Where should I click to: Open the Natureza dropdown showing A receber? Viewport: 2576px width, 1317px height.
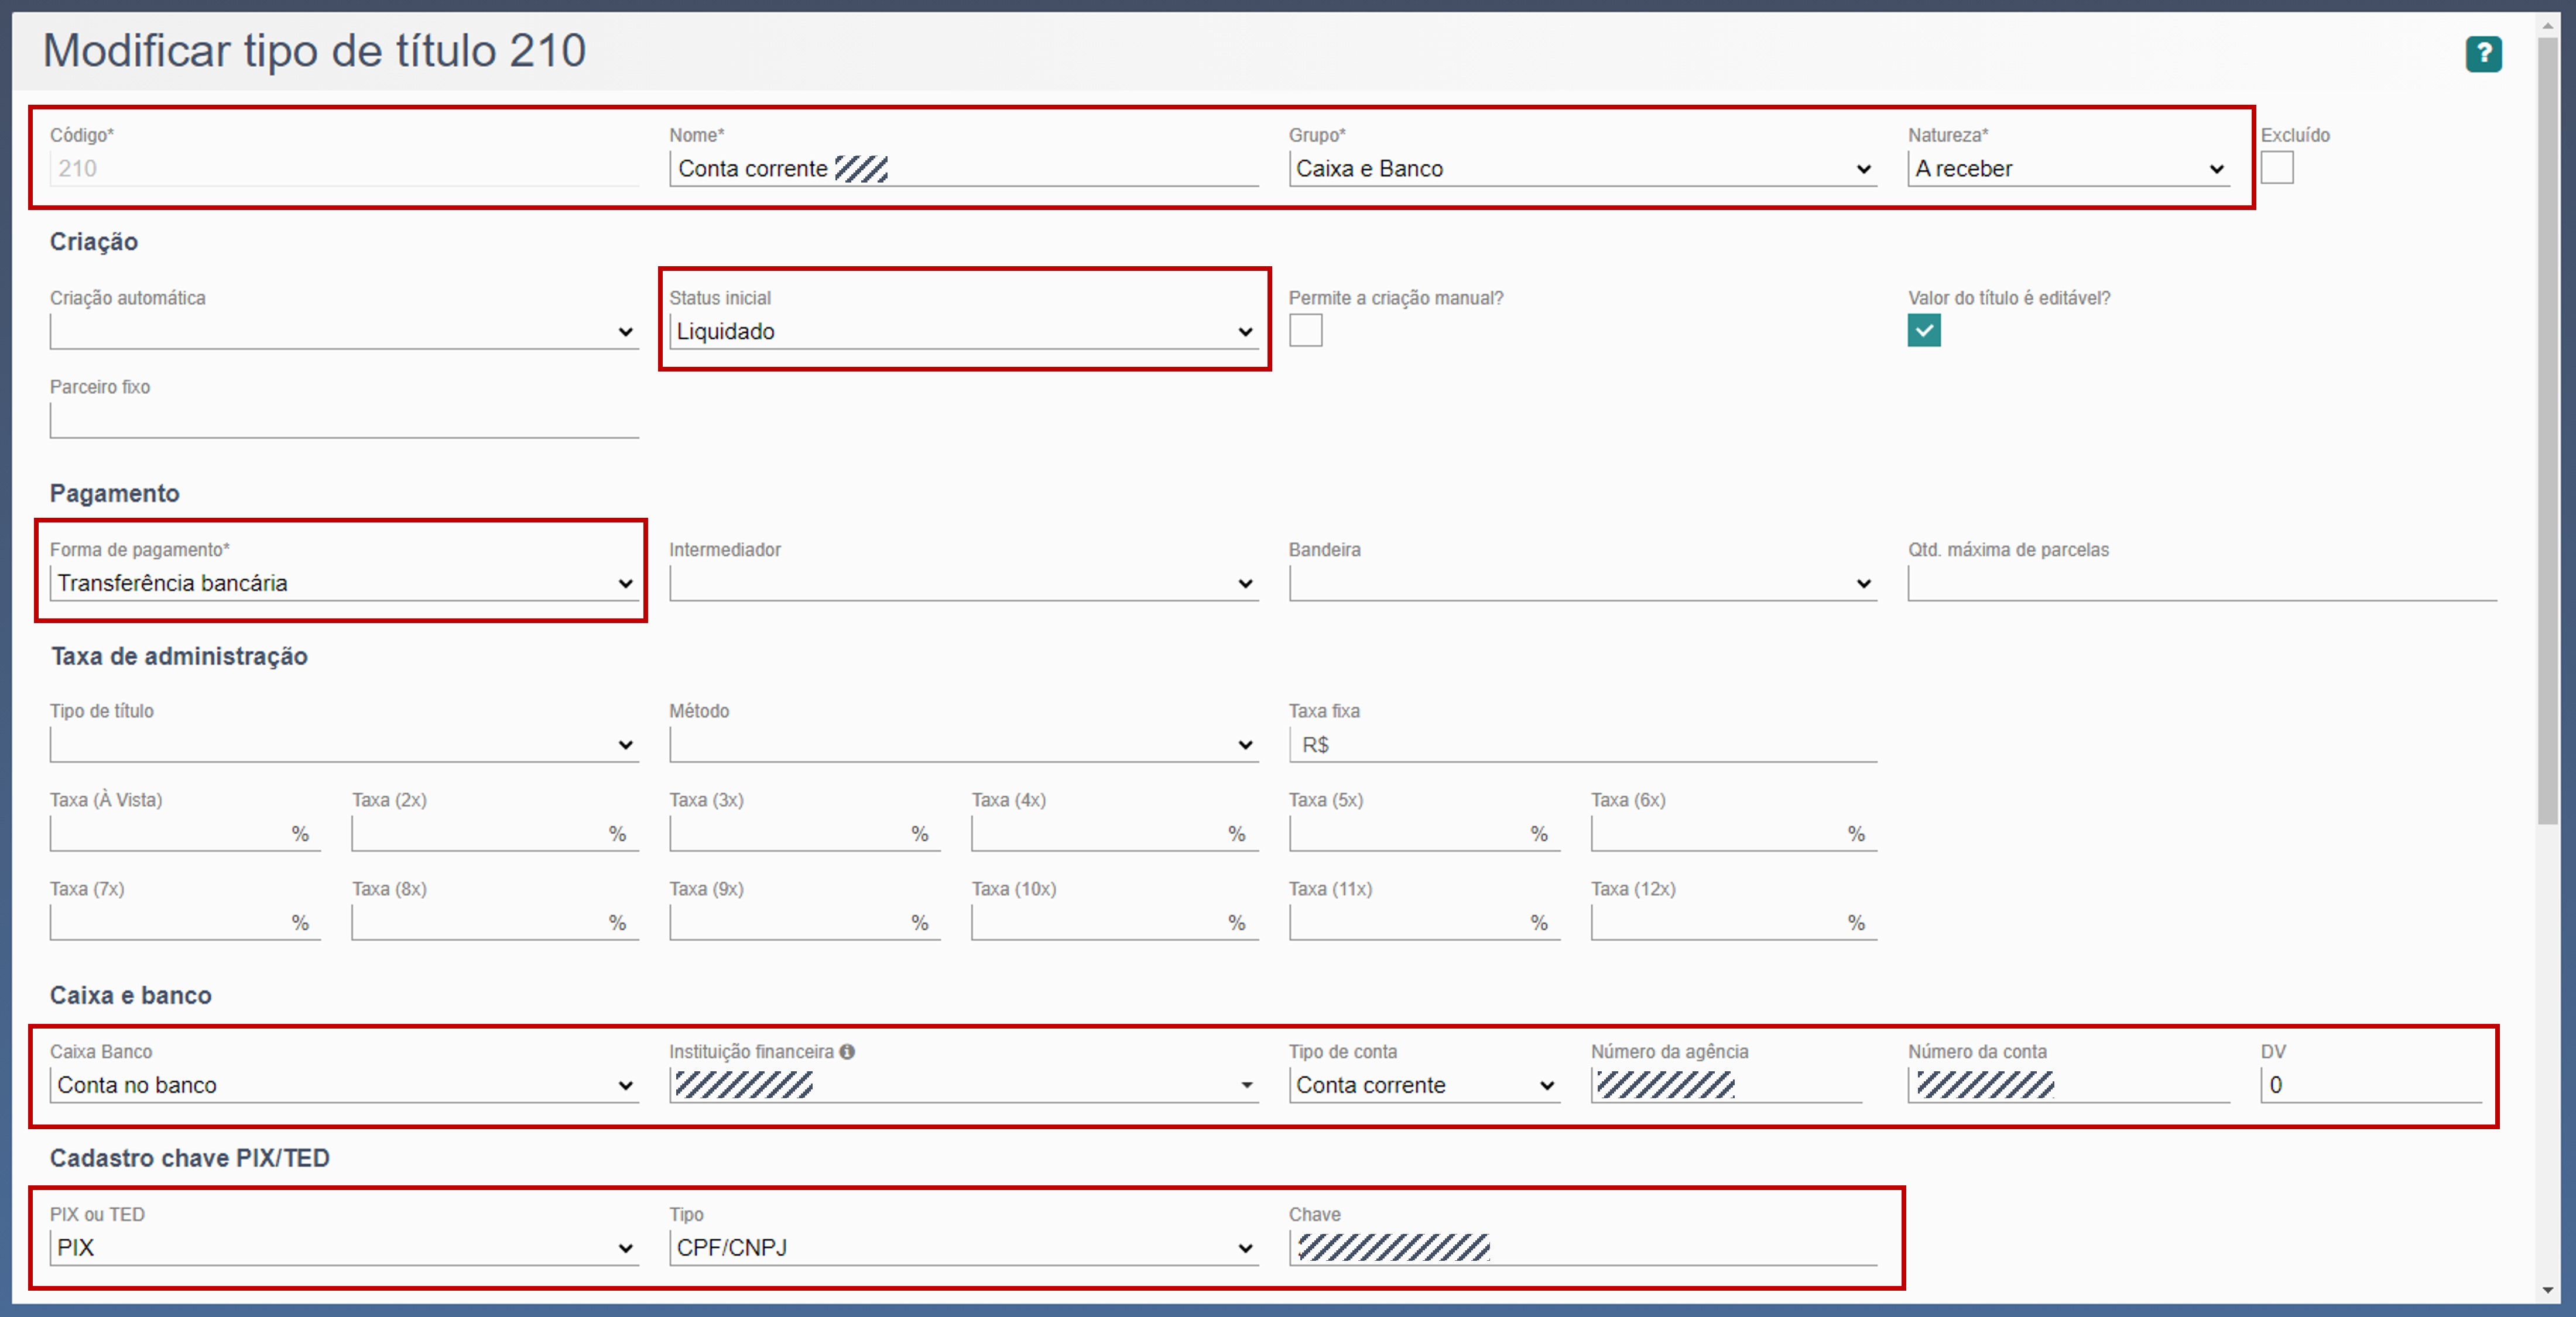click(x=2068, y=169)
